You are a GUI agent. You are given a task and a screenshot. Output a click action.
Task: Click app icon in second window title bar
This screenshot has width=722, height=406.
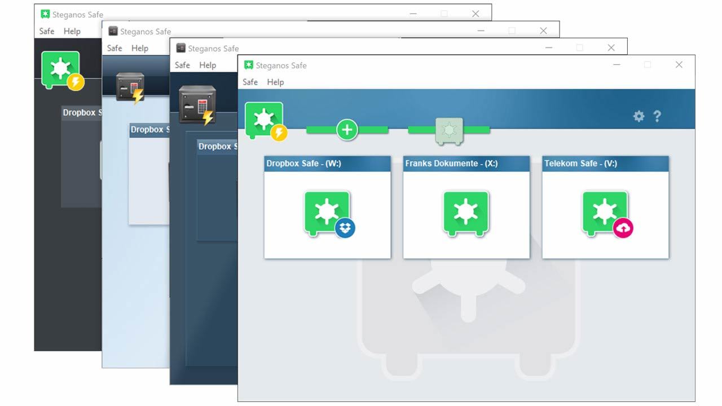(113, 31)
